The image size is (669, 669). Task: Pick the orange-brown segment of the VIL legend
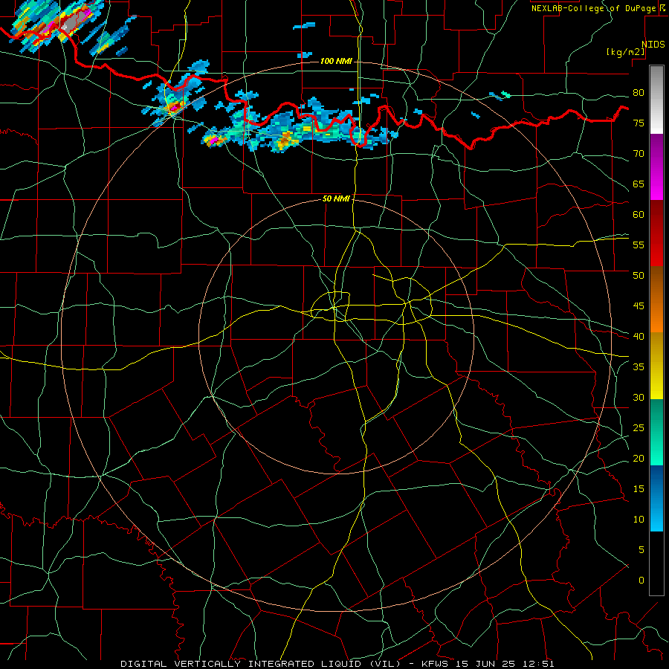656,300
